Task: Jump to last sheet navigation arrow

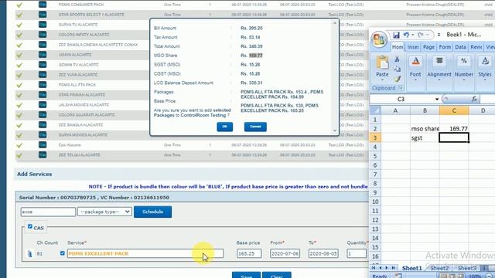Action: (x=394, y=268)
